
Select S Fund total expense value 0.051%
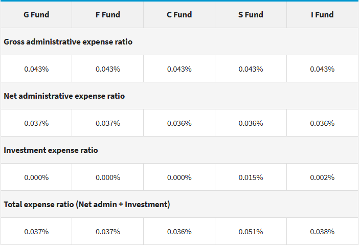pyautogui.click(x=251, y=232)
